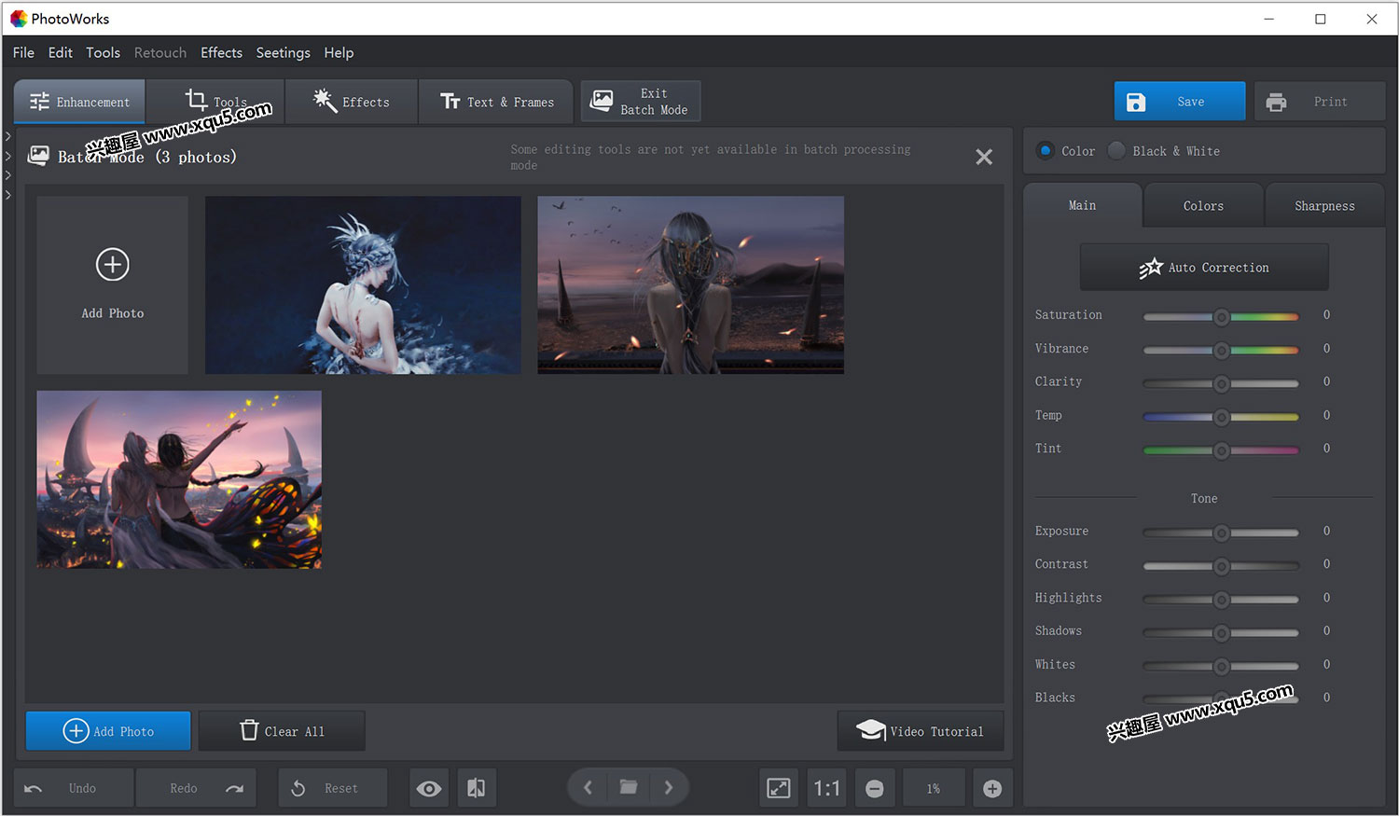
Task: Open the Help menu
Action: coord(339,52)
